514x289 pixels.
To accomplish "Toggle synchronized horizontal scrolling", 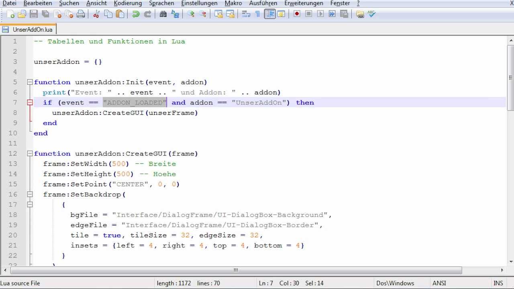I will (x=230, y=14).
